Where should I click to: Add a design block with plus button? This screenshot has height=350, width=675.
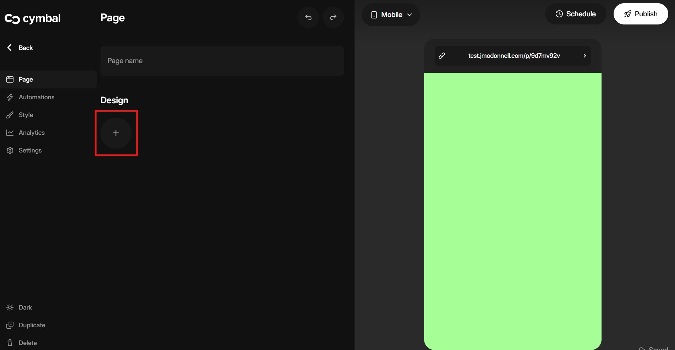pyautogui.click(x=116, y=133)
